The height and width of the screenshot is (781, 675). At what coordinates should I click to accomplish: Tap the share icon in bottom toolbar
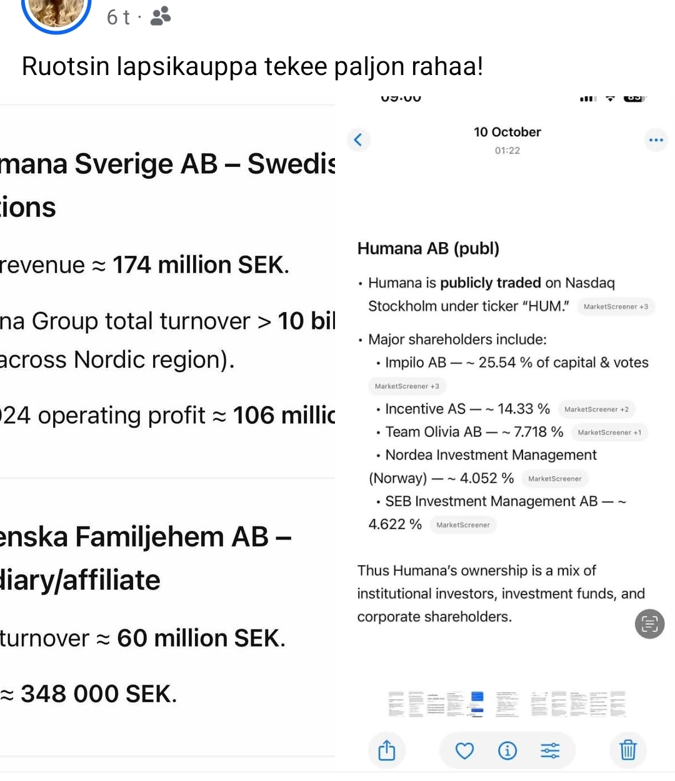tap(387, 750)
